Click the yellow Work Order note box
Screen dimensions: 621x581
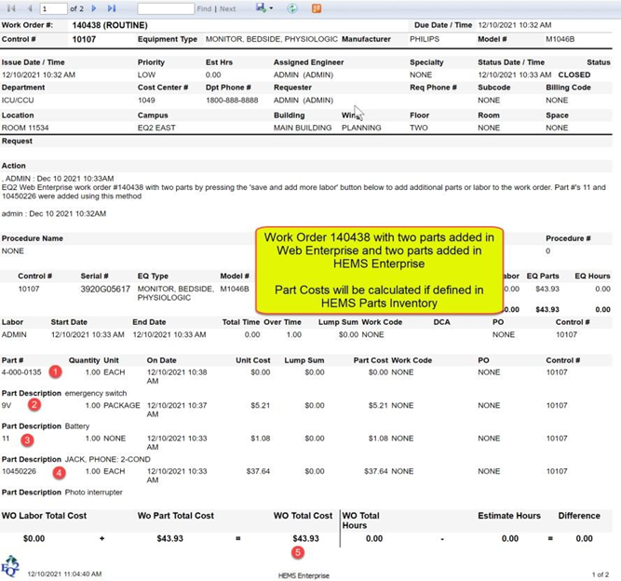click(x=378, y=271)
